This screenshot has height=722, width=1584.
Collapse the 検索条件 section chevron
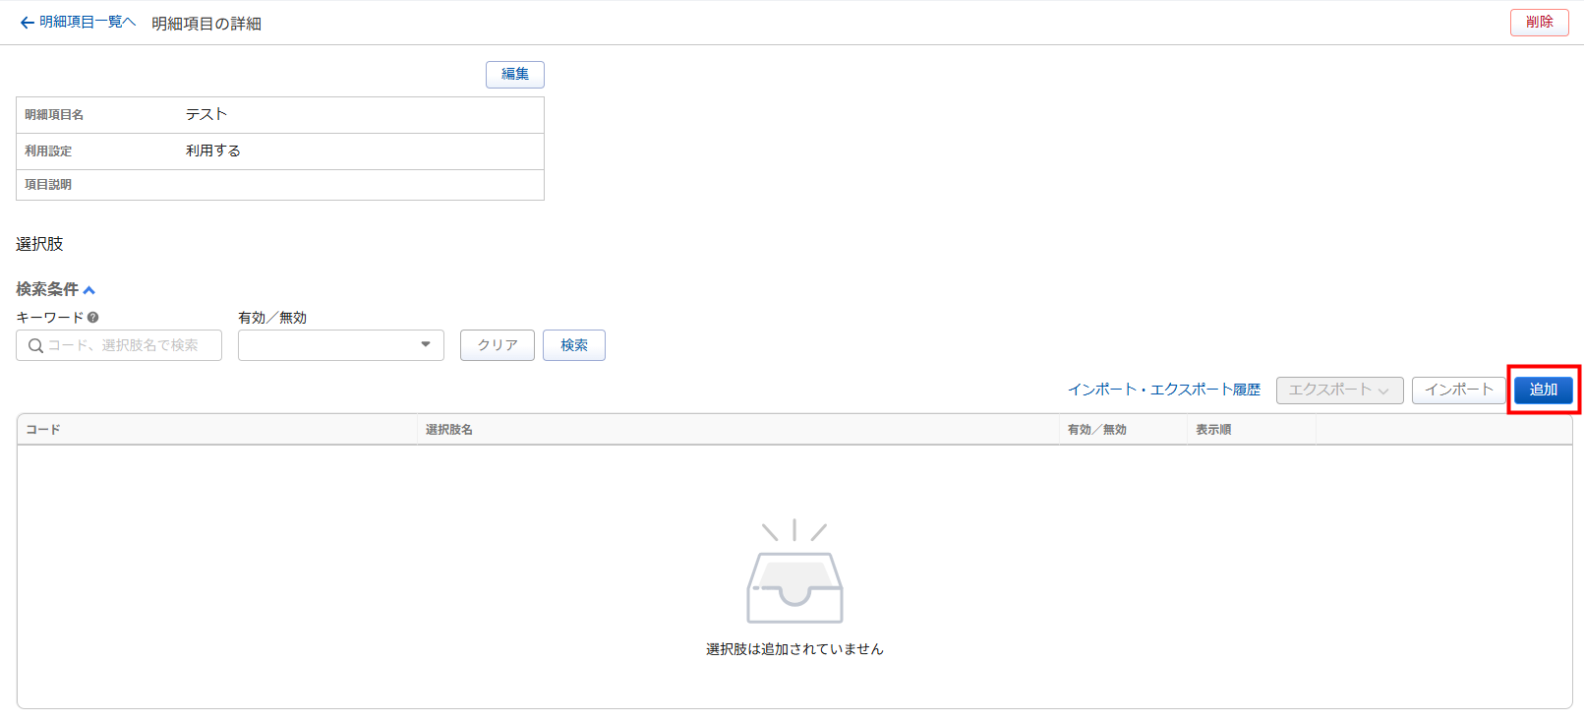[89, 290]
